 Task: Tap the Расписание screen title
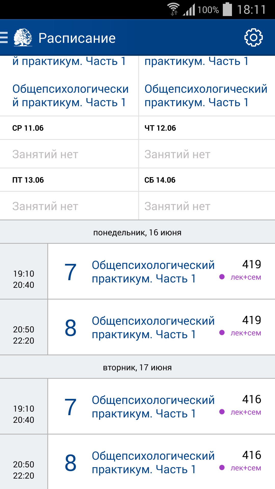click(x=77, y=38)
